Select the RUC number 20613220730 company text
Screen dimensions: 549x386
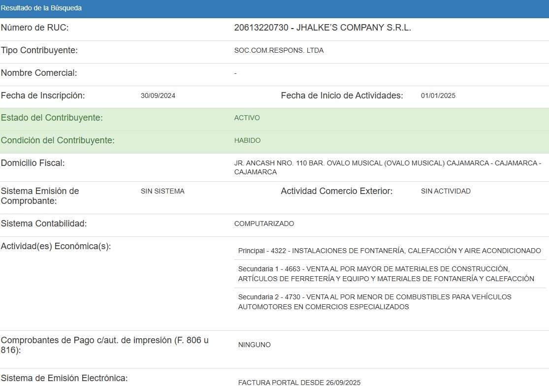pos(323,28)
